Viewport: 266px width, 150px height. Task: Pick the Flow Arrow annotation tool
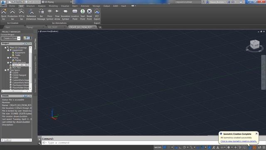pos(57,15)
